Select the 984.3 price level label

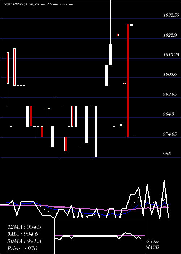point(169,114)
